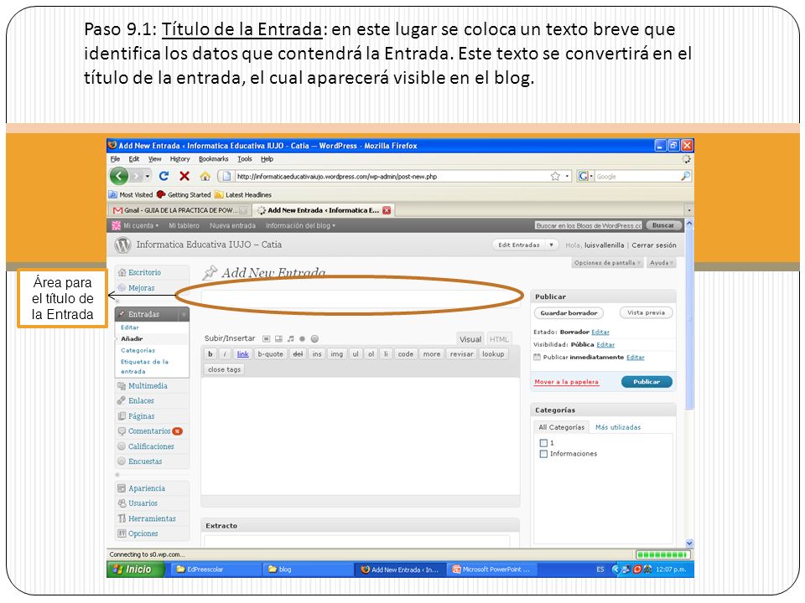Image resolution: width=805 pixels, height=603 pixels.
Task: Click the bold 'b' editor button
Action: tap(210, 353)
